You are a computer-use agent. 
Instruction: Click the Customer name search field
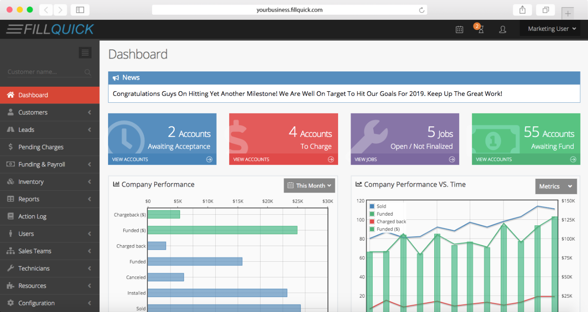49,72
